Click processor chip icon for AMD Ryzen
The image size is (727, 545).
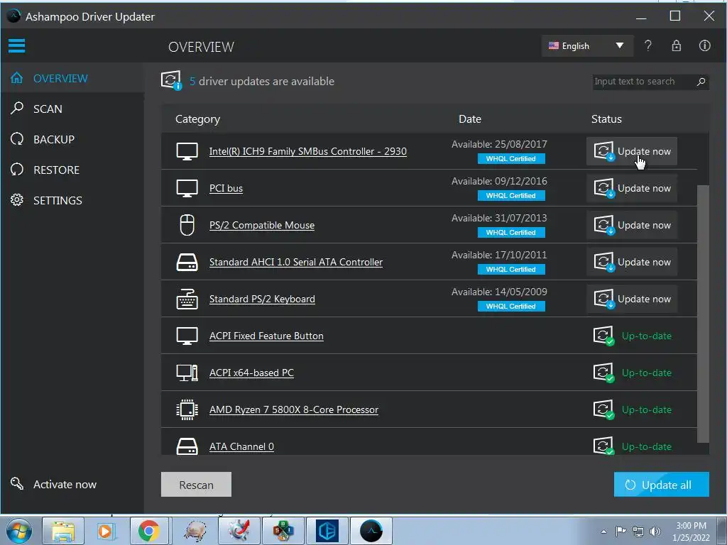coord(187,409)
